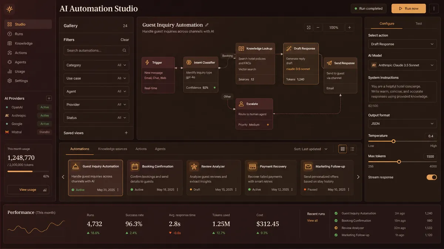
Task: Open the Actions tab in lower panel
Action: (x=141, y=149)
